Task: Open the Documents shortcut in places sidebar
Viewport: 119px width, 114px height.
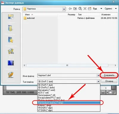Action: (x=10, y=28)
